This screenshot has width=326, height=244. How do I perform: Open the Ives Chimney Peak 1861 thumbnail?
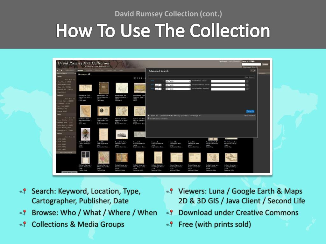(x=122, y=134)
